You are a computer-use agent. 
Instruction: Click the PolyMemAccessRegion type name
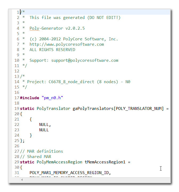[x=59, y=162]
